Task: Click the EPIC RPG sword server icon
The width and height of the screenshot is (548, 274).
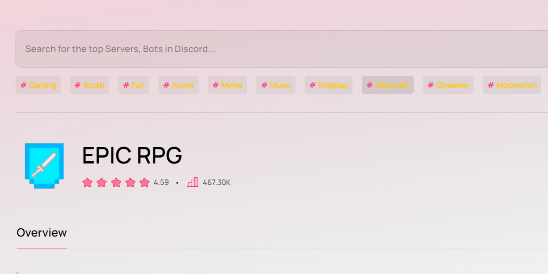Action: coord(44,166)
